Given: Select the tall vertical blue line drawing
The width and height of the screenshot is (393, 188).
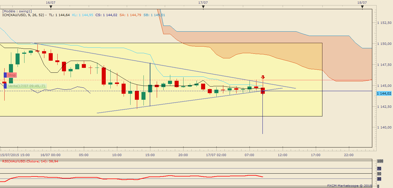Looking at the screenshot, I should click(150, 85).
